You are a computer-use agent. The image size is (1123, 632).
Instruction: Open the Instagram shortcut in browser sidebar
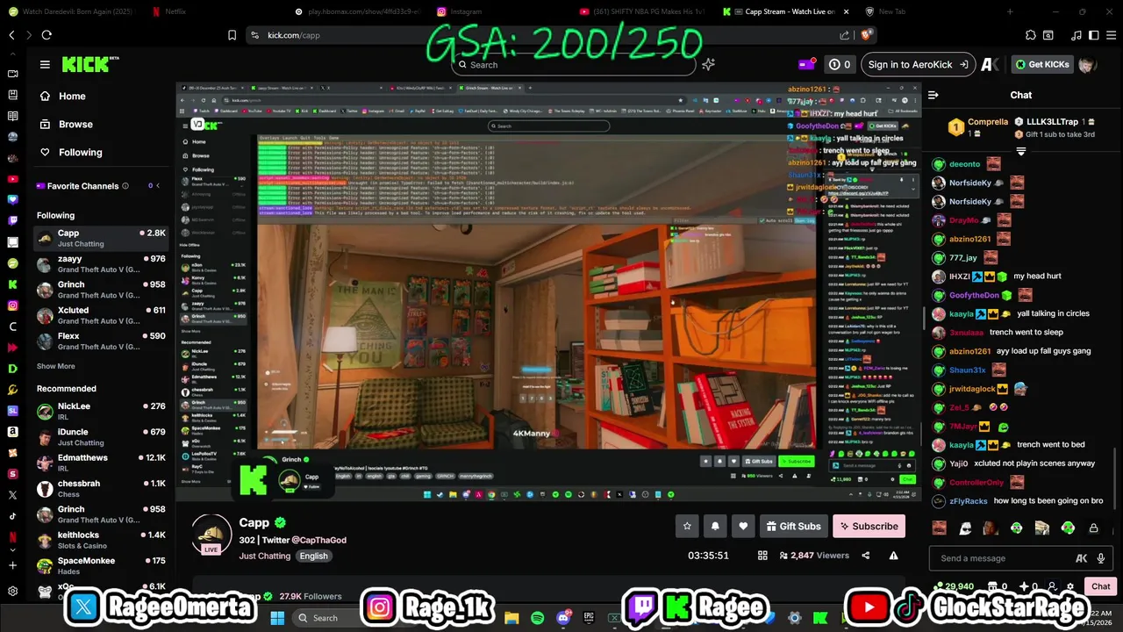pyautogui.click(x=12, y=305)
